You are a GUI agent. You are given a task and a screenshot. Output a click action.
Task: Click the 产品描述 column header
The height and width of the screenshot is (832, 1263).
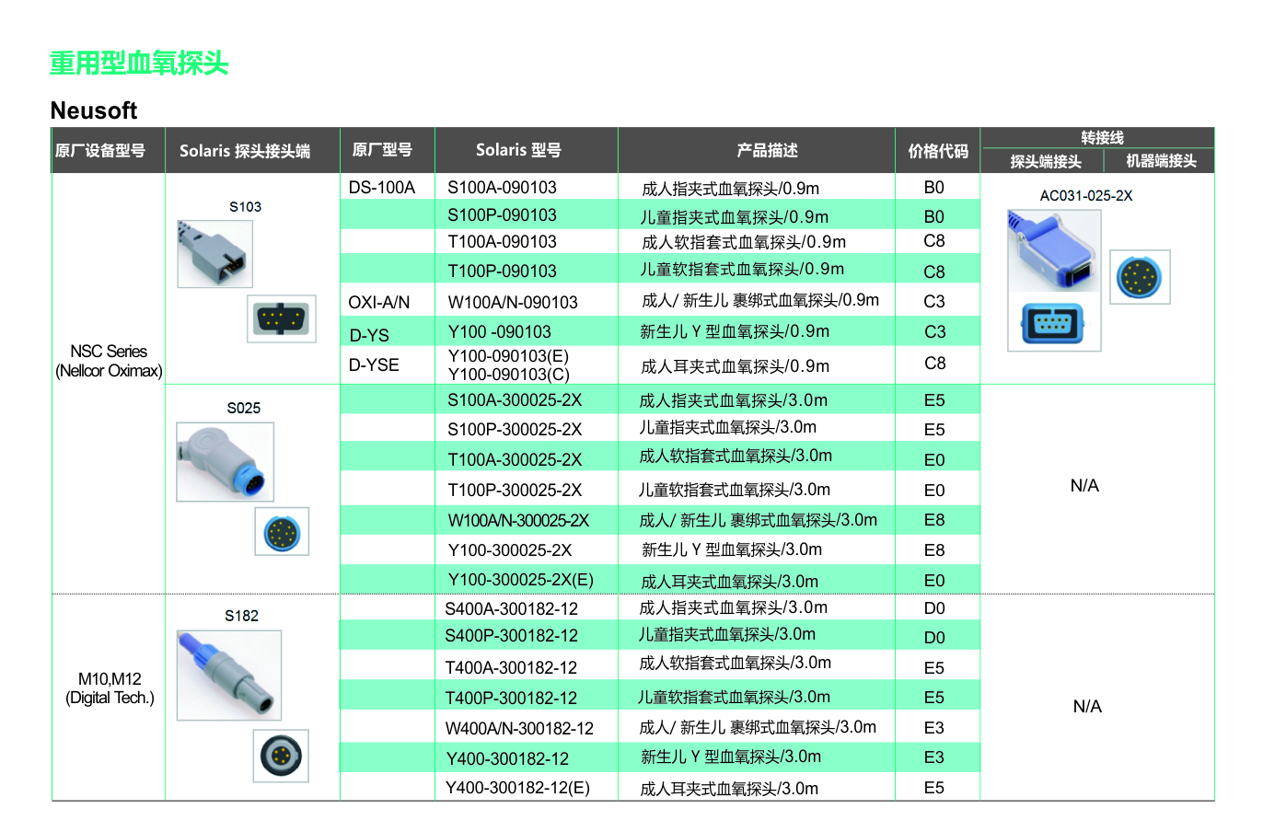click(x=767, y=150)
